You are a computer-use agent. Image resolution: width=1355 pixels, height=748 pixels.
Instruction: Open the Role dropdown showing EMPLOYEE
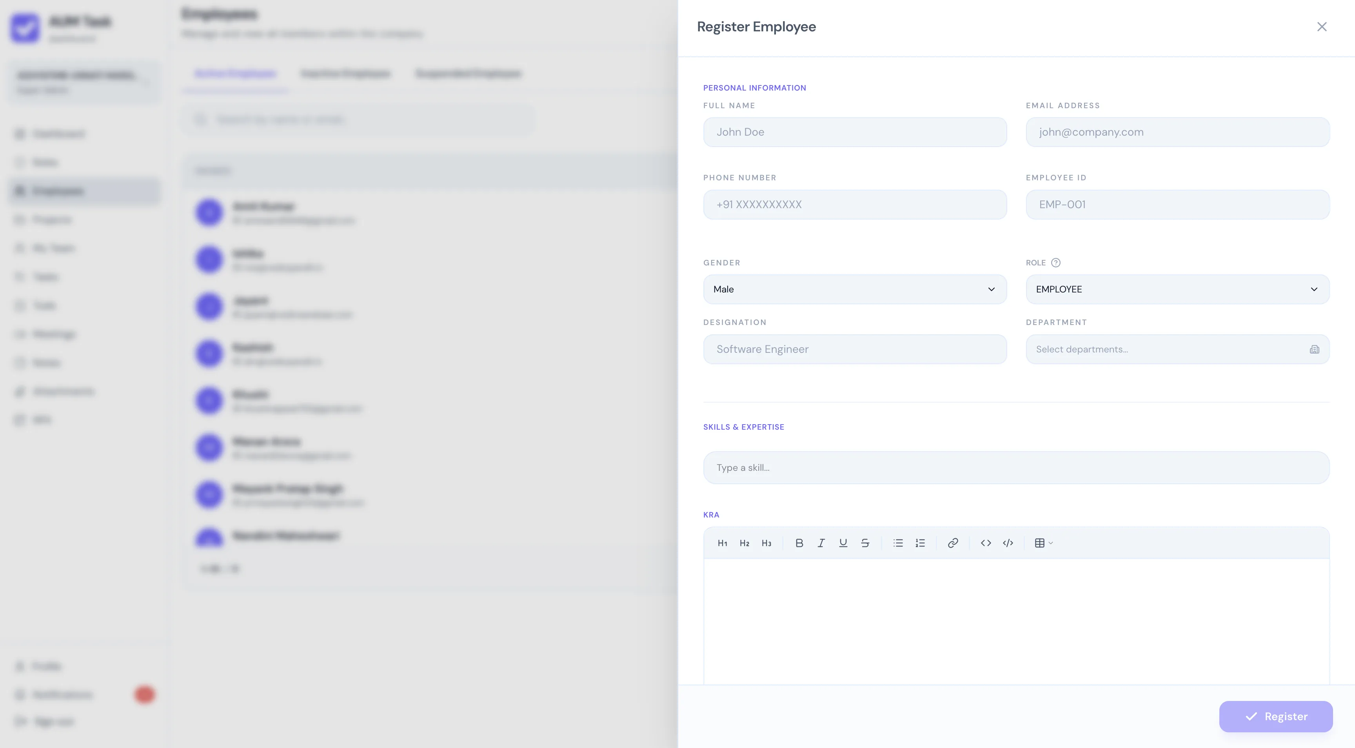[x=1178, y=289]
